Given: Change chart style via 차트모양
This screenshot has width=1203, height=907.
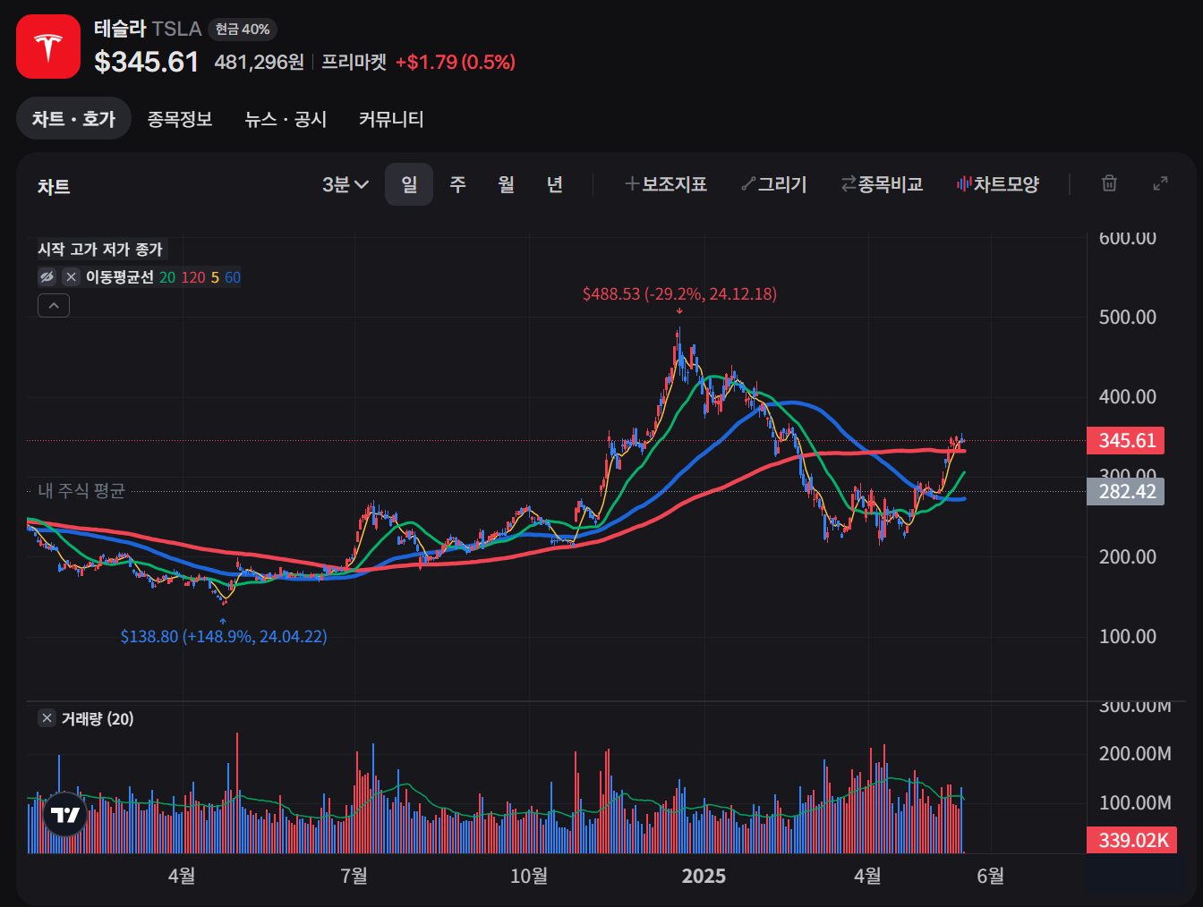Looking at the screenshot, I should tap(998, 184).
